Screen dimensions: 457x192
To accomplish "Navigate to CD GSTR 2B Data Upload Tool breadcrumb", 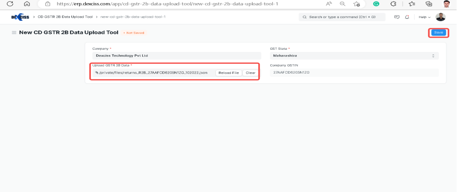I will [x=64, y=17].
